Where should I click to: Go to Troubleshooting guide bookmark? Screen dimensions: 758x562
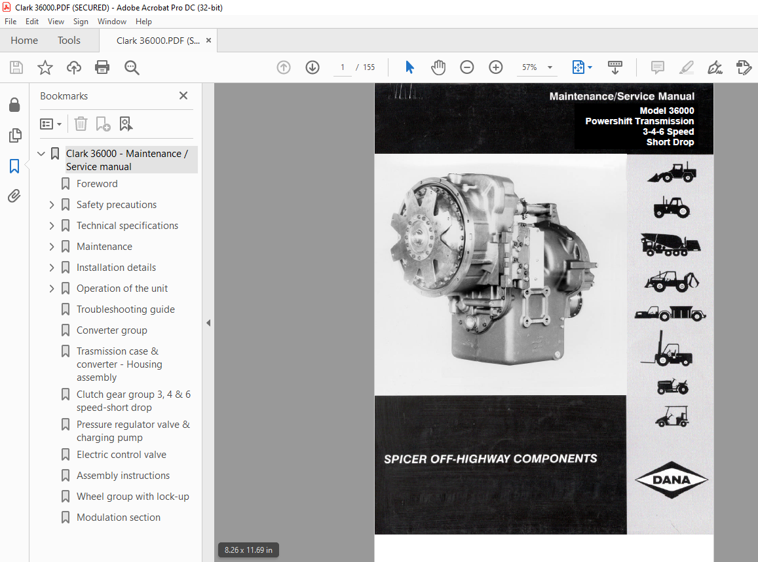pos(126,309)
